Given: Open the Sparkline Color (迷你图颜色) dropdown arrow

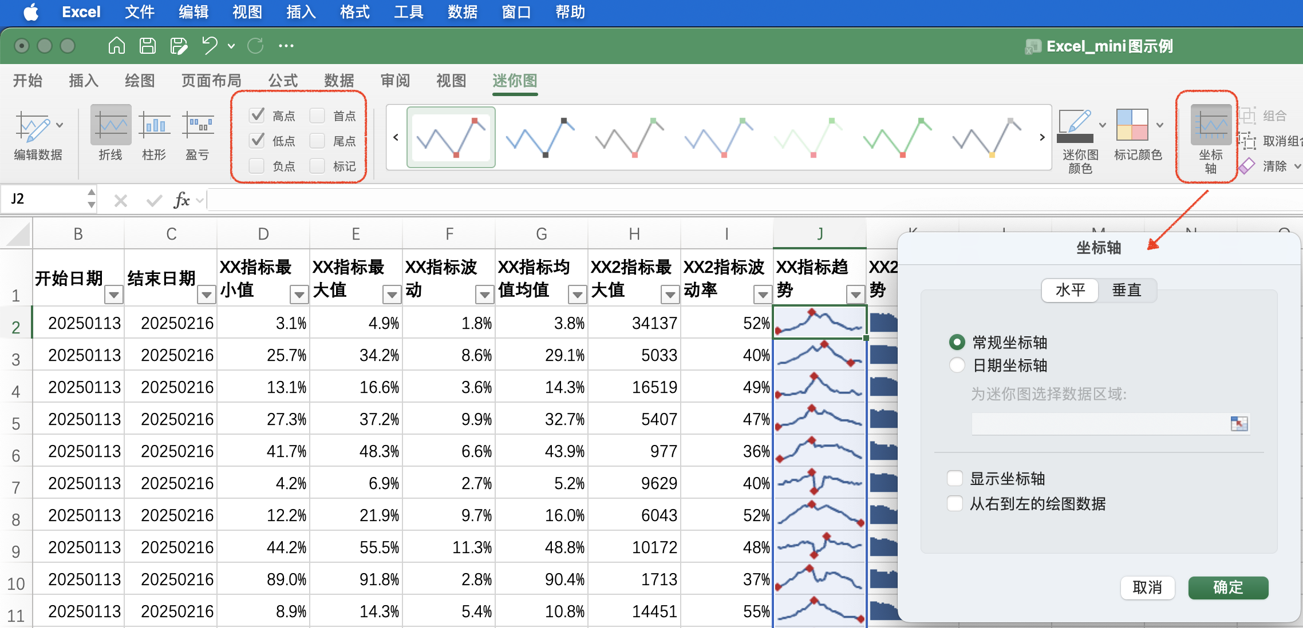Looking at the screenshot, I should pyautogui.click(x=1103, y=125).
